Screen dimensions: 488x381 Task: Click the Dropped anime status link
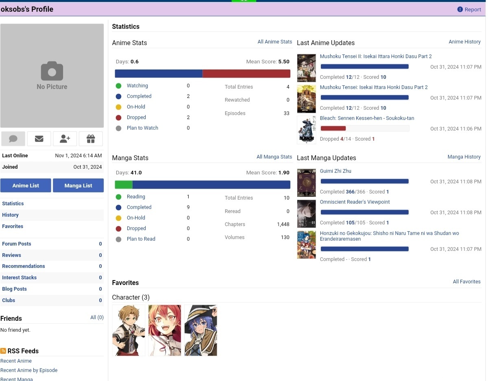(136, 117)
